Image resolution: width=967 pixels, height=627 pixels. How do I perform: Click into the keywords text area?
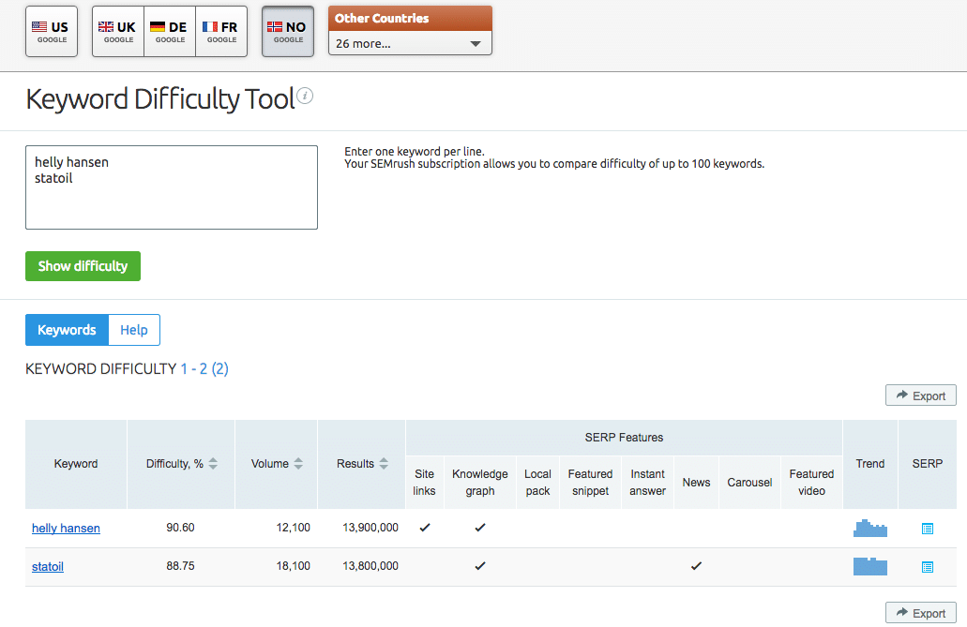point(172,187)
